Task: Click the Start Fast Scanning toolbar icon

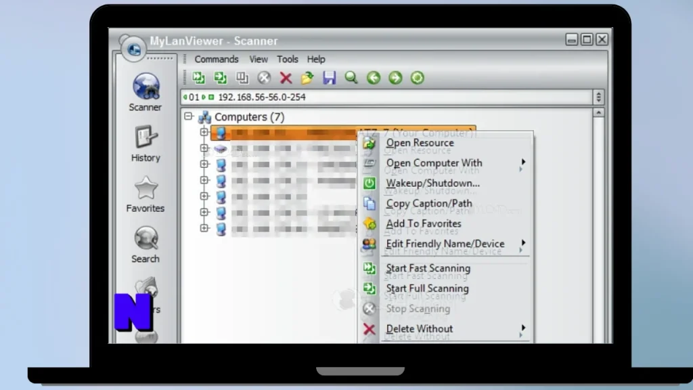Action: click(198, 78)
